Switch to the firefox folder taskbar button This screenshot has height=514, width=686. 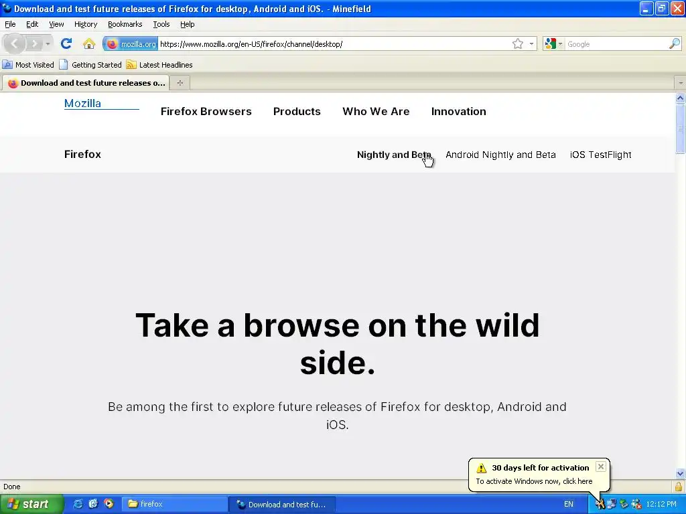point(174,504)
